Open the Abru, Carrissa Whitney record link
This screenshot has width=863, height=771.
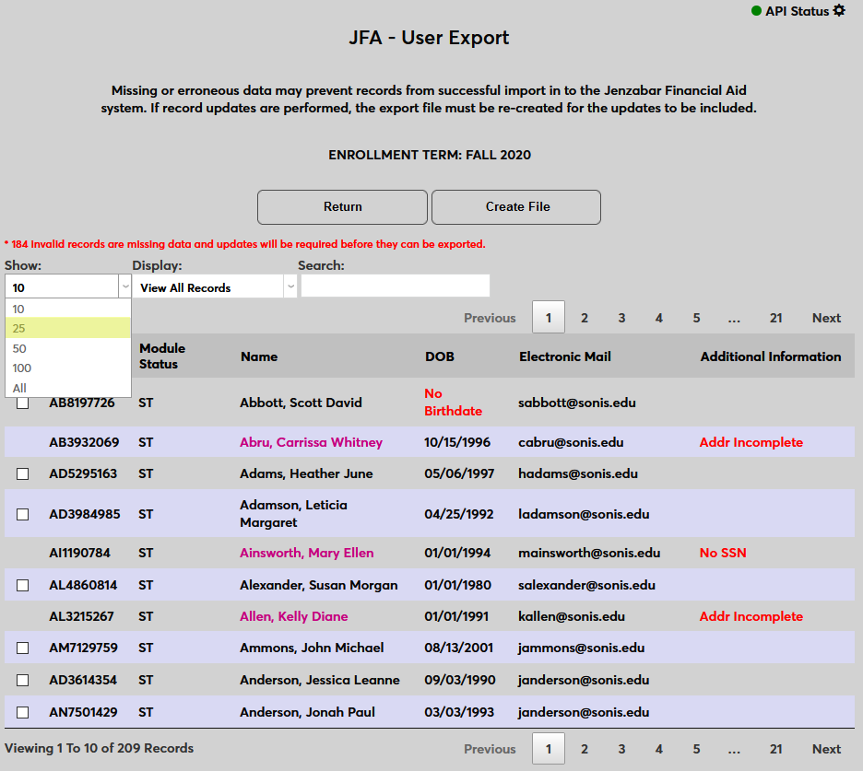(311, 442)
